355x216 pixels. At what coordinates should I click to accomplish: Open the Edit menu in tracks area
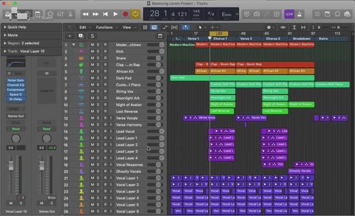85,27
